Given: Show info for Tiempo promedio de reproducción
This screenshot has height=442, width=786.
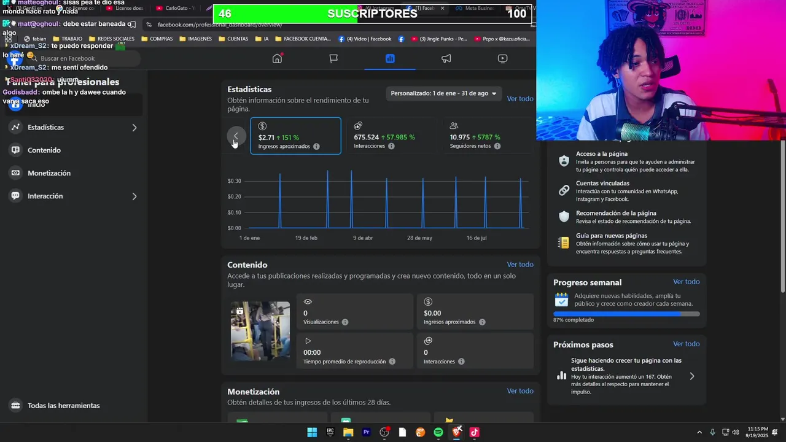Looking at the screenshot, I should pyautogui.click(x=392, y=362).
